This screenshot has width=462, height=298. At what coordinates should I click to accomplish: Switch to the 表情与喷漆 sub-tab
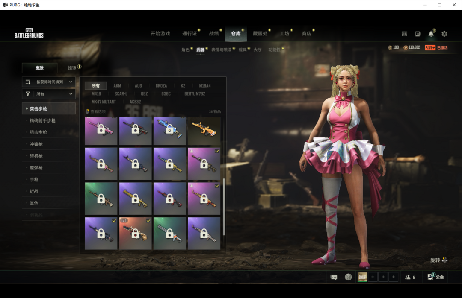tap(221, 50)
